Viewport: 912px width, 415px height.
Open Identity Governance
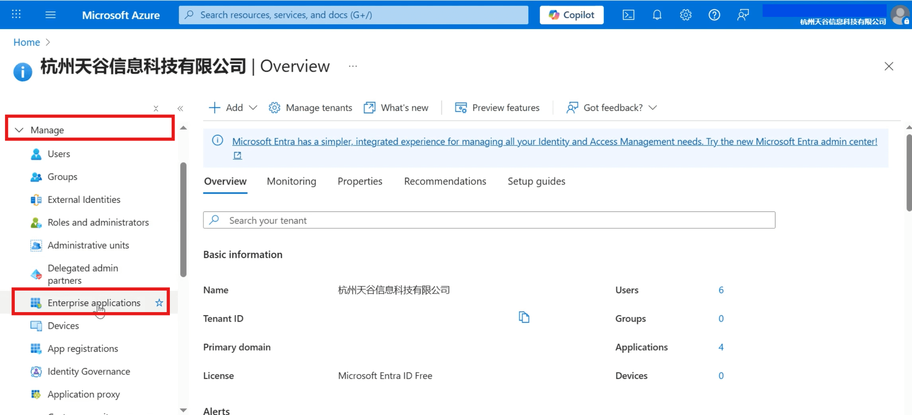89,371
